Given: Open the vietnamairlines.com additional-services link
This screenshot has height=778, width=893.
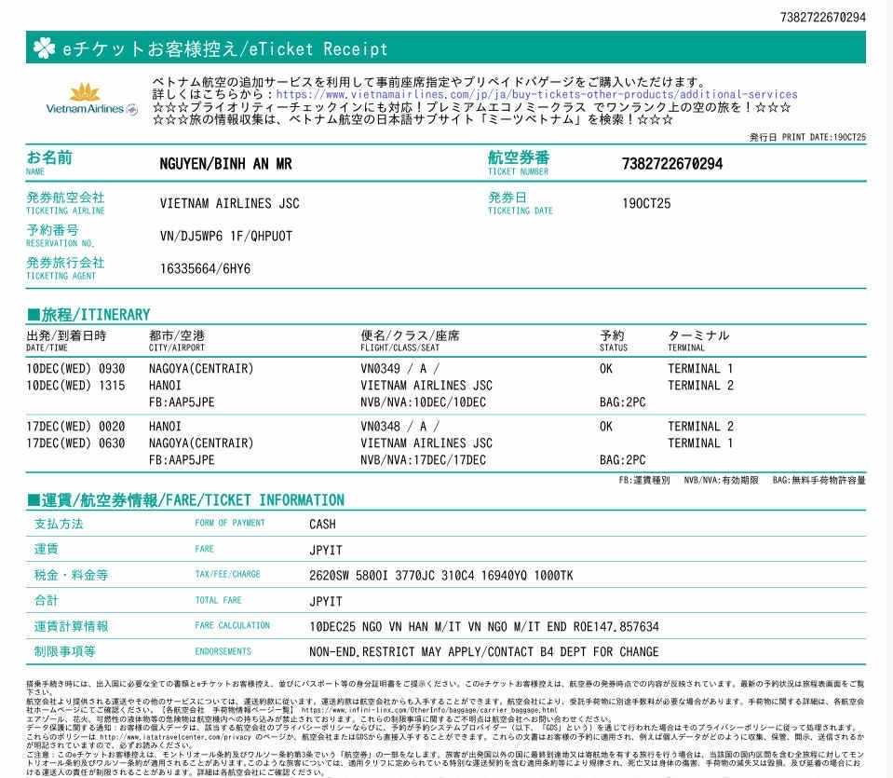Looking at the screenshot, I should click(536, 94).
